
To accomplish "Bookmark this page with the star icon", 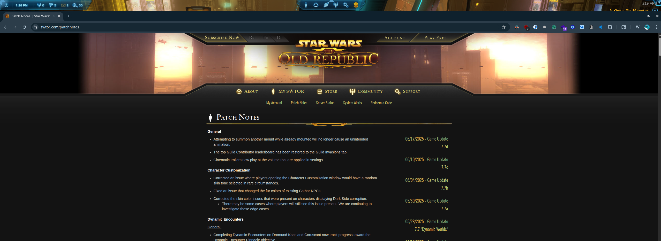I will click(x=504, y=27).
